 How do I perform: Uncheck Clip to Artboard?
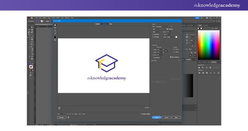click(171, 57)
